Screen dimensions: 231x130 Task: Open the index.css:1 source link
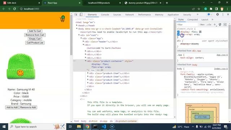pos(221,69)
